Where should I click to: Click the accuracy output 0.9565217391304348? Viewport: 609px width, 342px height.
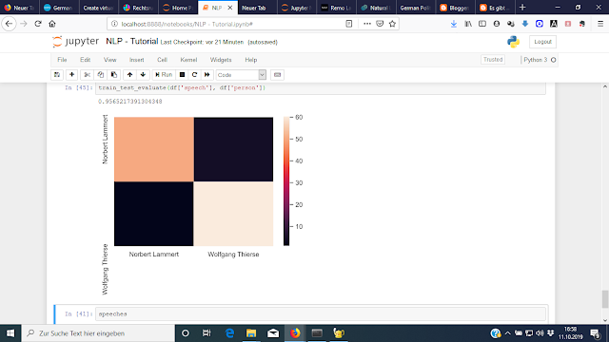tap(130, 102)
